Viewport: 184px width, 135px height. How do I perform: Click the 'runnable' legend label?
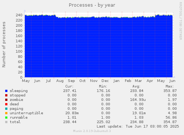click(x=19, y=118)
